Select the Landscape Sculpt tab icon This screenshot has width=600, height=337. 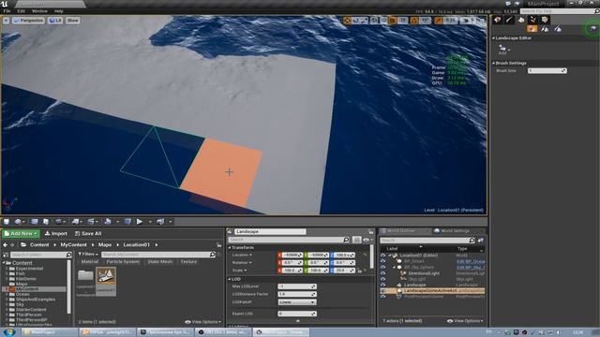click(545, 29)
